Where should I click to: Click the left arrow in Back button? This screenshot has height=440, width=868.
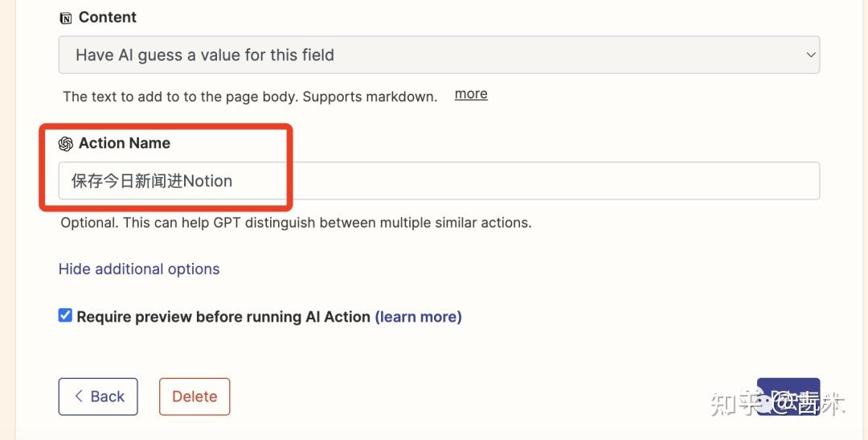(79, 397)
